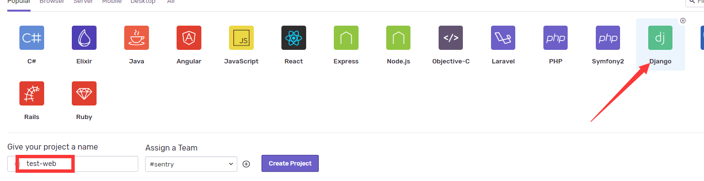Choose the JavaScript platform icon
This screenshot has width=704, height=181.
click(241, 38)
